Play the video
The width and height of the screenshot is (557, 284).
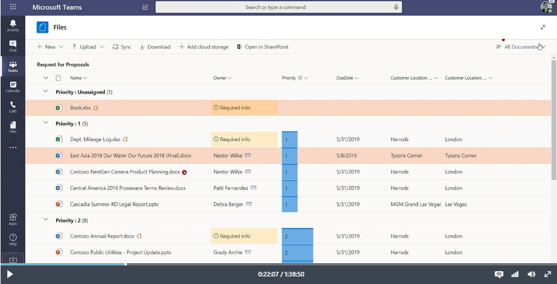[x=10, y=274]
